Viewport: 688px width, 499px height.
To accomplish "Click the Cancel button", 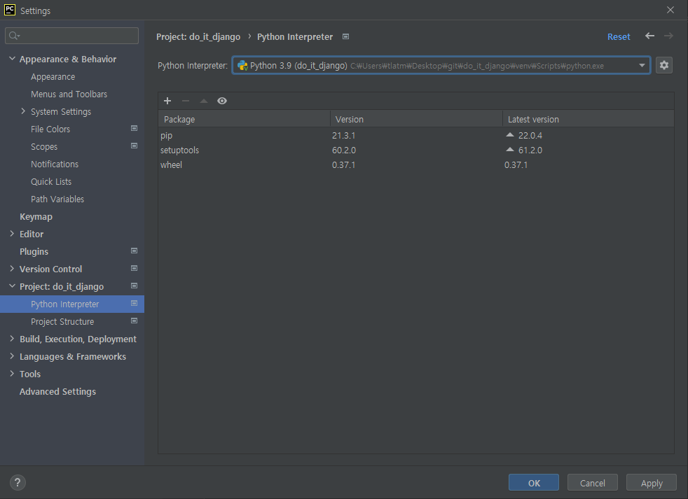I will (592, 482).
